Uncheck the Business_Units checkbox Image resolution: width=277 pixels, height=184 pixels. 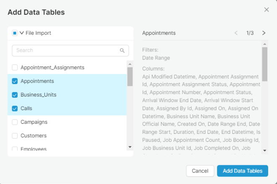pos(15,95)
